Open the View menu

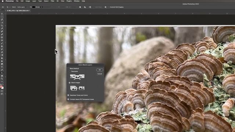[x=62, y=1]
